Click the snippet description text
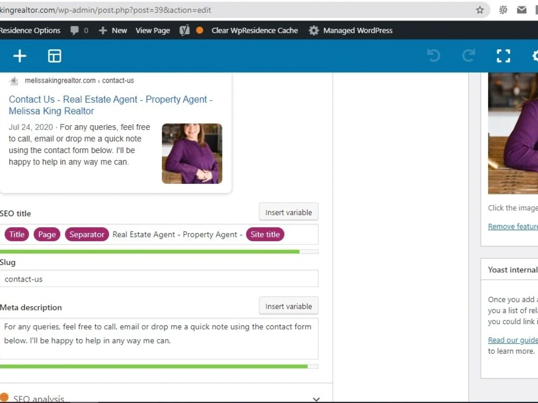This screenshot has width=538, height=403. point(79,144)
